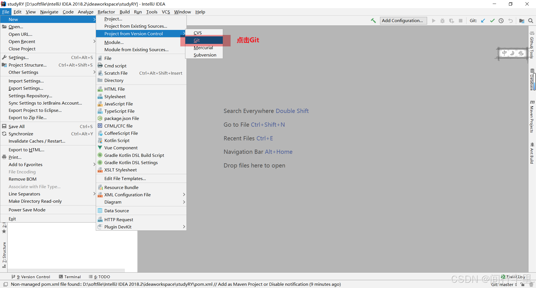Click Git Revert undo icon

tap(511, 21)
